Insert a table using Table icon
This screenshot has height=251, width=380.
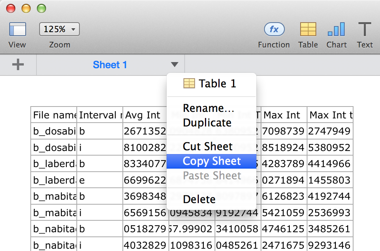tap(308, 30)
